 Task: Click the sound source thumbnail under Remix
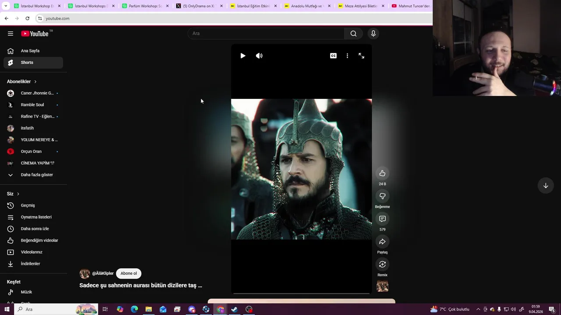pyautogui.click(x=382, y=286)
